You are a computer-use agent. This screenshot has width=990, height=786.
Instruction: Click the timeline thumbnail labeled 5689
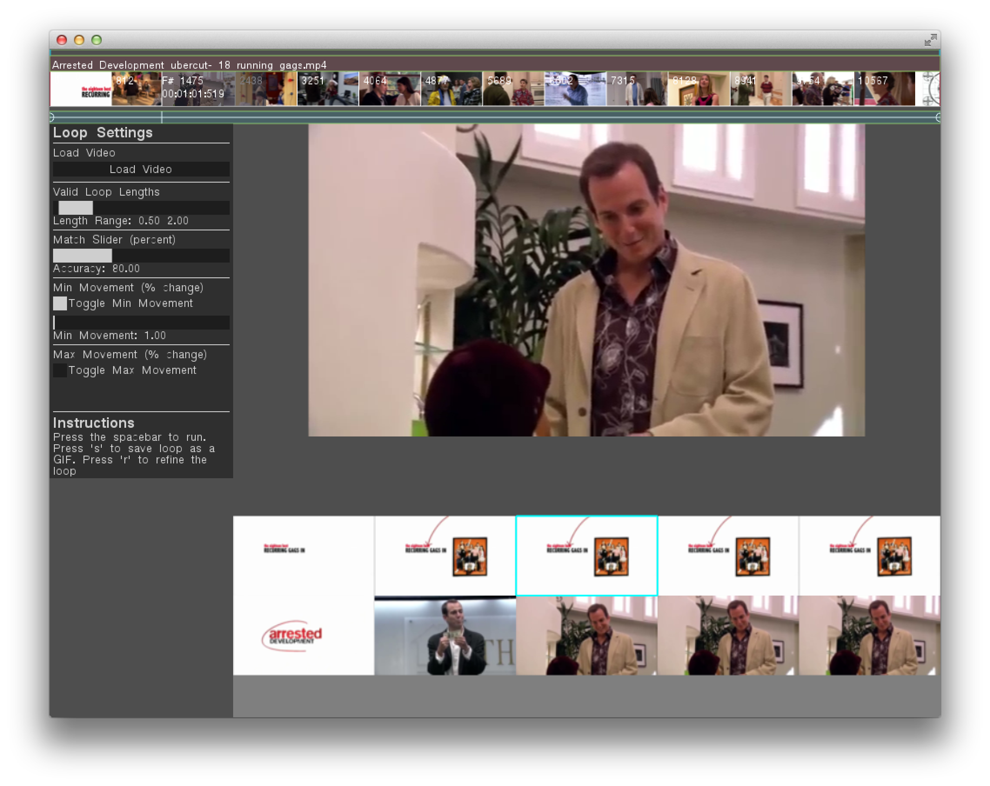513,89
